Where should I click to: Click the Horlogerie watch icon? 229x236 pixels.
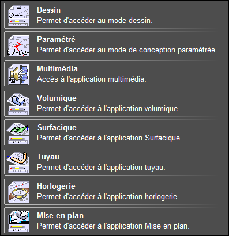click(x=19, y=192)
